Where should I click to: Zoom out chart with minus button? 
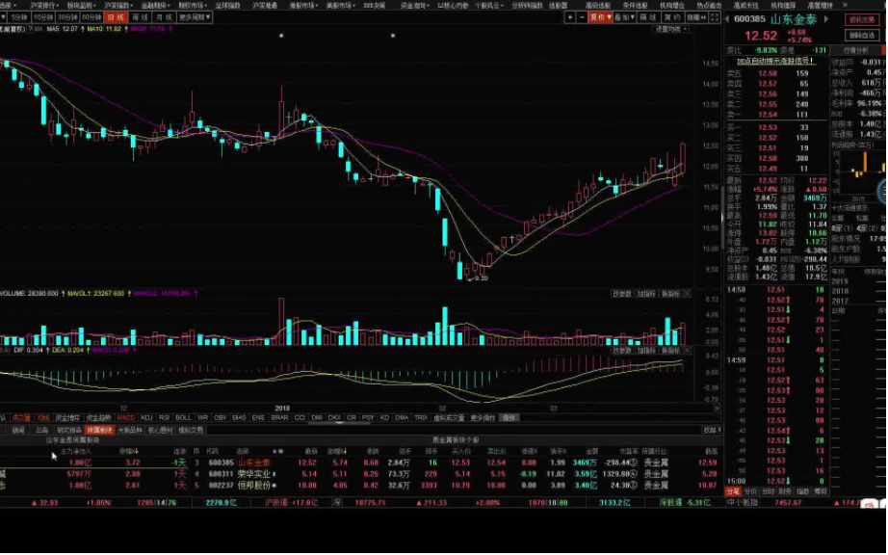(x=582, y=17)
